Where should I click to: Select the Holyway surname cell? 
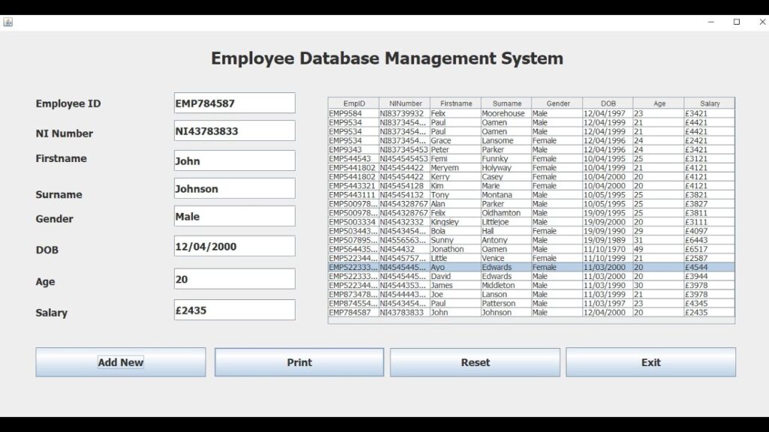507,167
